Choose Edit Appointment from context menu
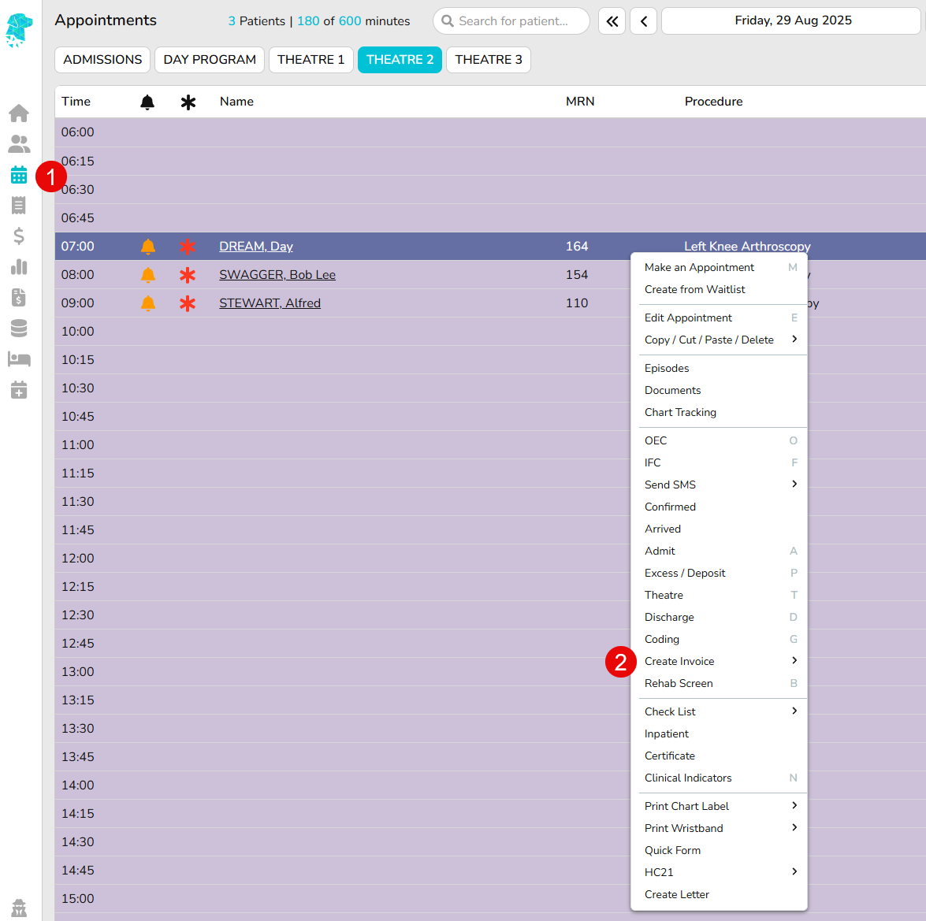Image resolution: width=926 pixels, height=921 pixels. [x=688, y=318]
